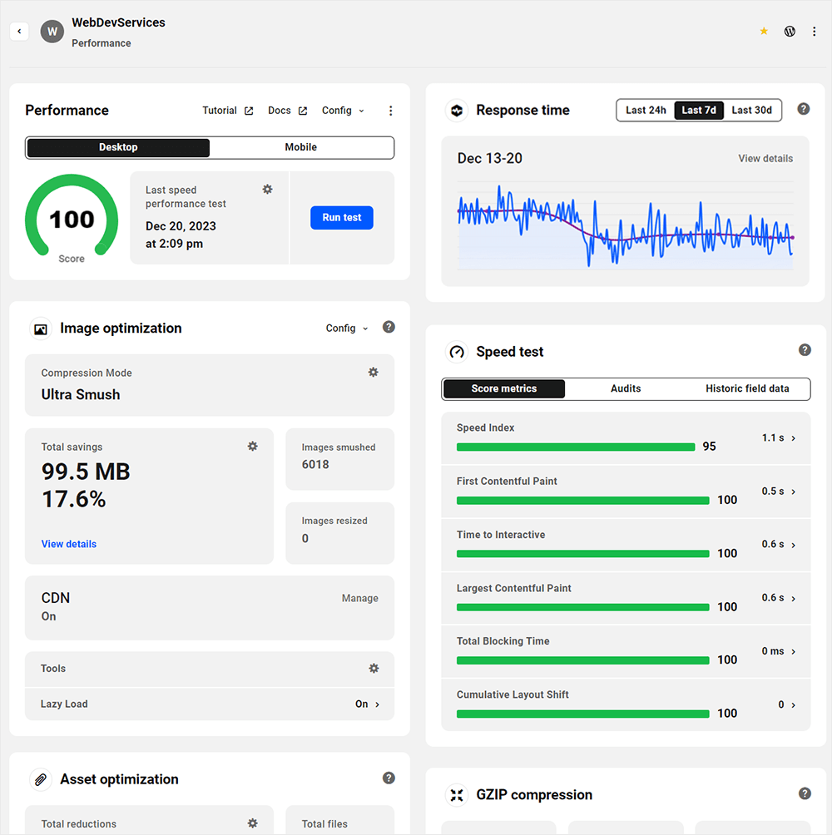
Task: Click the Response time hexagon icon
Action: 457,111
